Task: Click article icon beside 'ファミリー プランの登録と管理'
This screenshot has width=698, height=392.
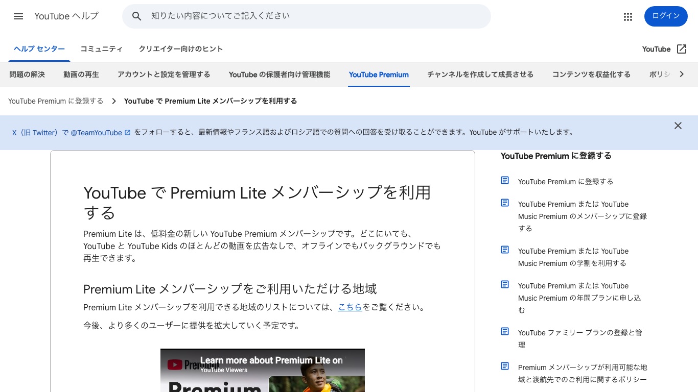Action: click(505, 331)
